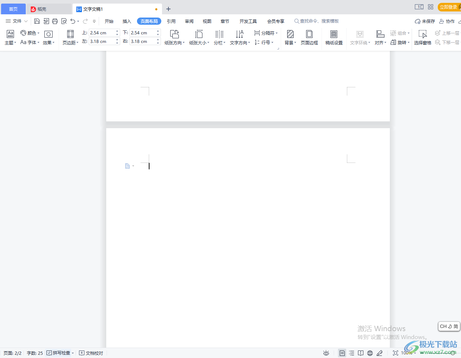The image size is (461, 358).
Task: Decrease right margin with stepper arrow
Action: 158,43
